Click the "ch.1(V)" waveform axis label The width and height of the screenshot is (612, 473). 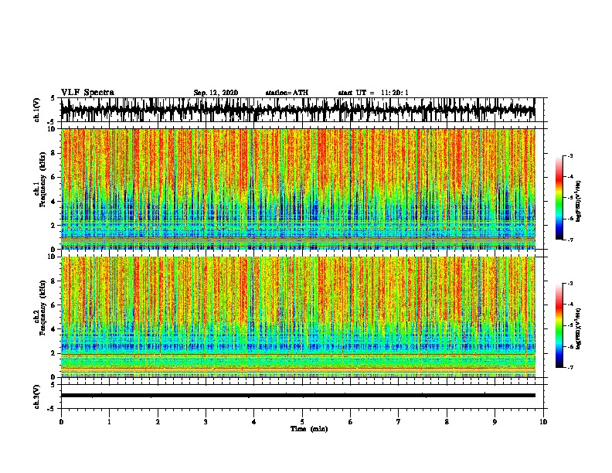(x=37, y=110)
